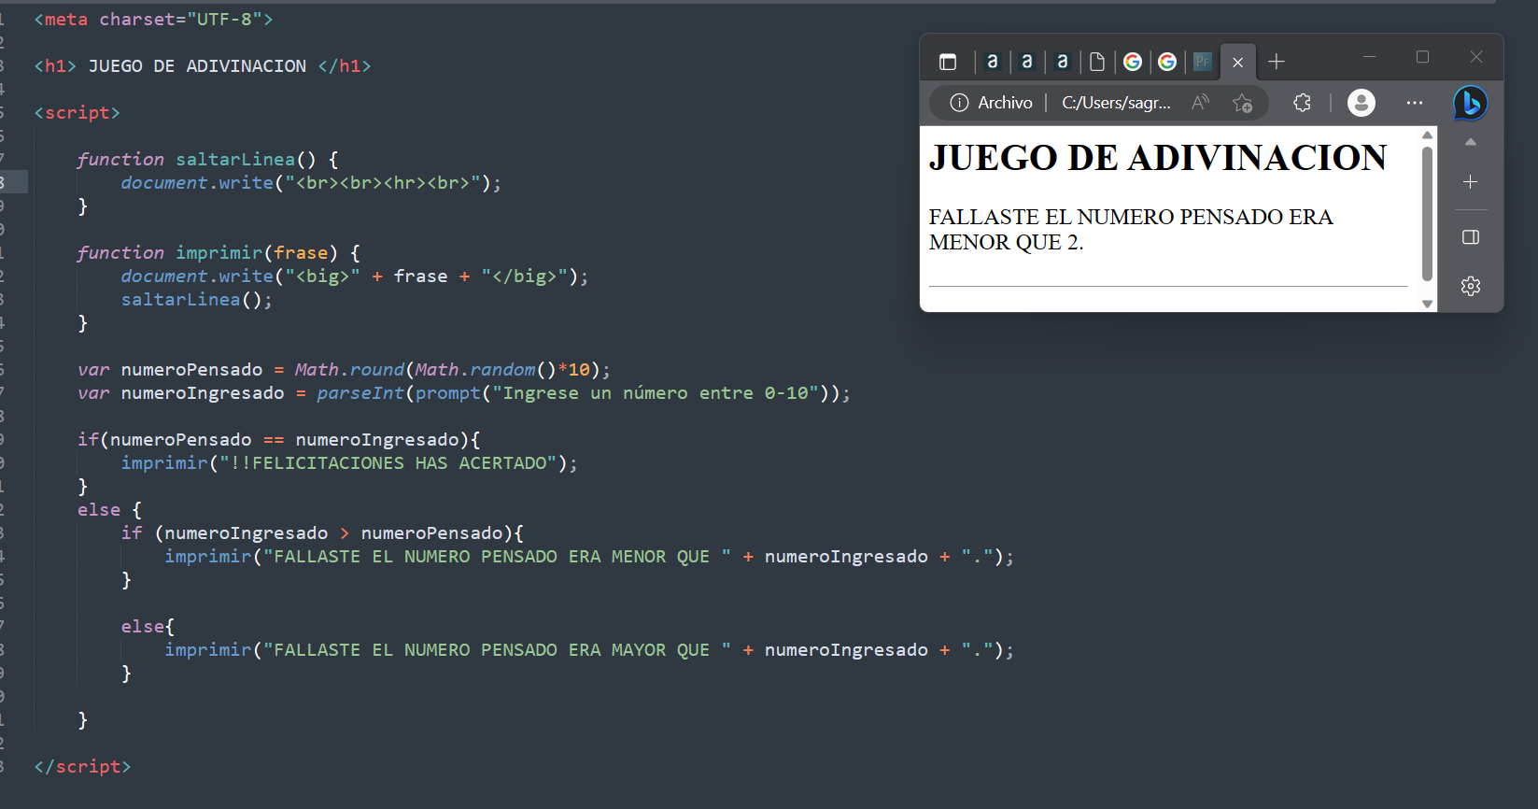Add this page to favorites
The width and height of the screenshot is (1538, 809).
pyautogui.click(x=1242, y=103)
